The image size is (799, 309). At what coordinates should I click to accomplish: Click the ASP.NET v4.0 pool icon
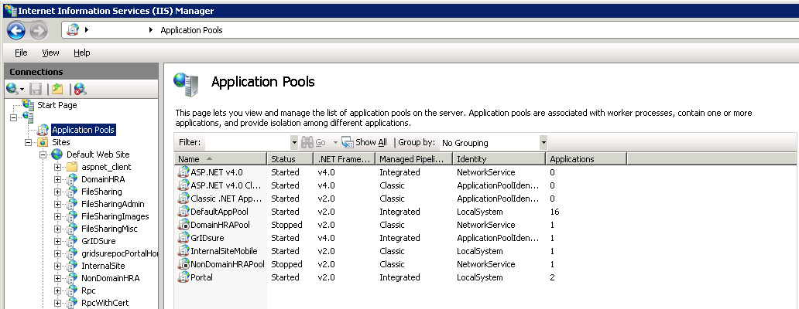pos(183,172)
